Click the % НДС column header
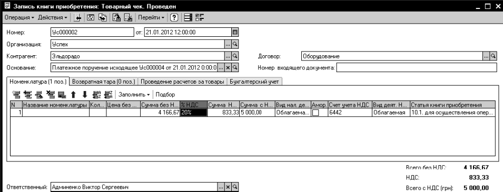The height and width of the screenshot is (192, 503). [194, 105]
